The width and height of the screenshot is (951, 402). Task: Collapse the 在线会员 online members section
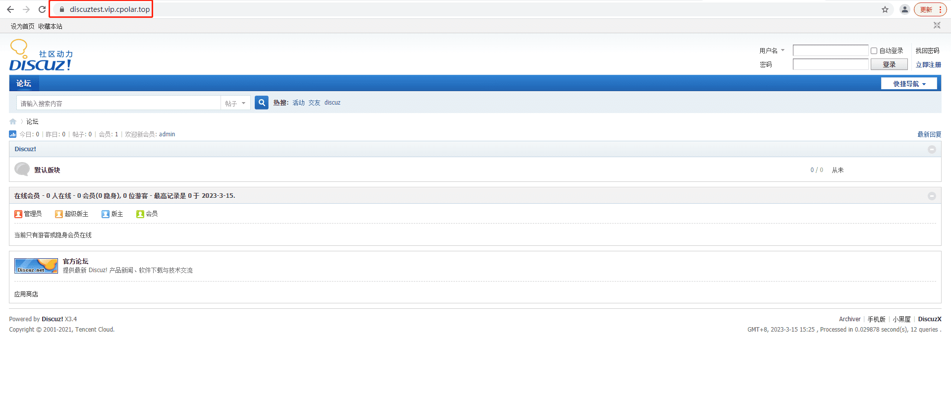click(x=932, y=196)
